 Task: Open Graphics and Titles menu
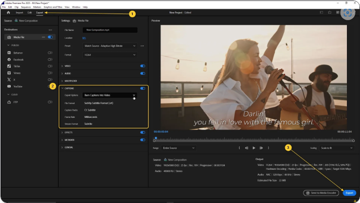[x=53, y=7]
